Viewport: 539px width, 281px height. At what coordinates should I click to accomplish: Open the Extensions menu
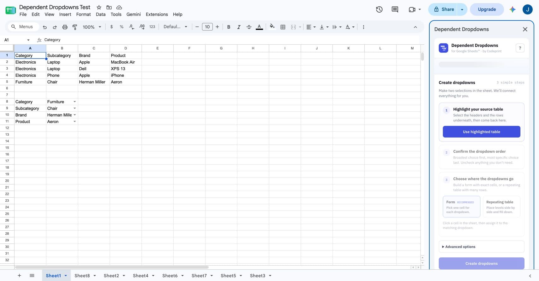click(157, 14)
